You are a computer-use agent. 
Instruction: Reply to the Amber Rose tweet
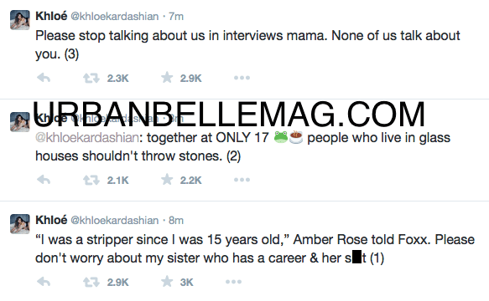44,282
